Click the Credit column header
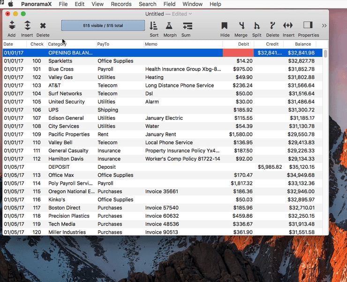The width and height of the screenshot is (347, 282). pyautogui.click(x=269, y=44)
